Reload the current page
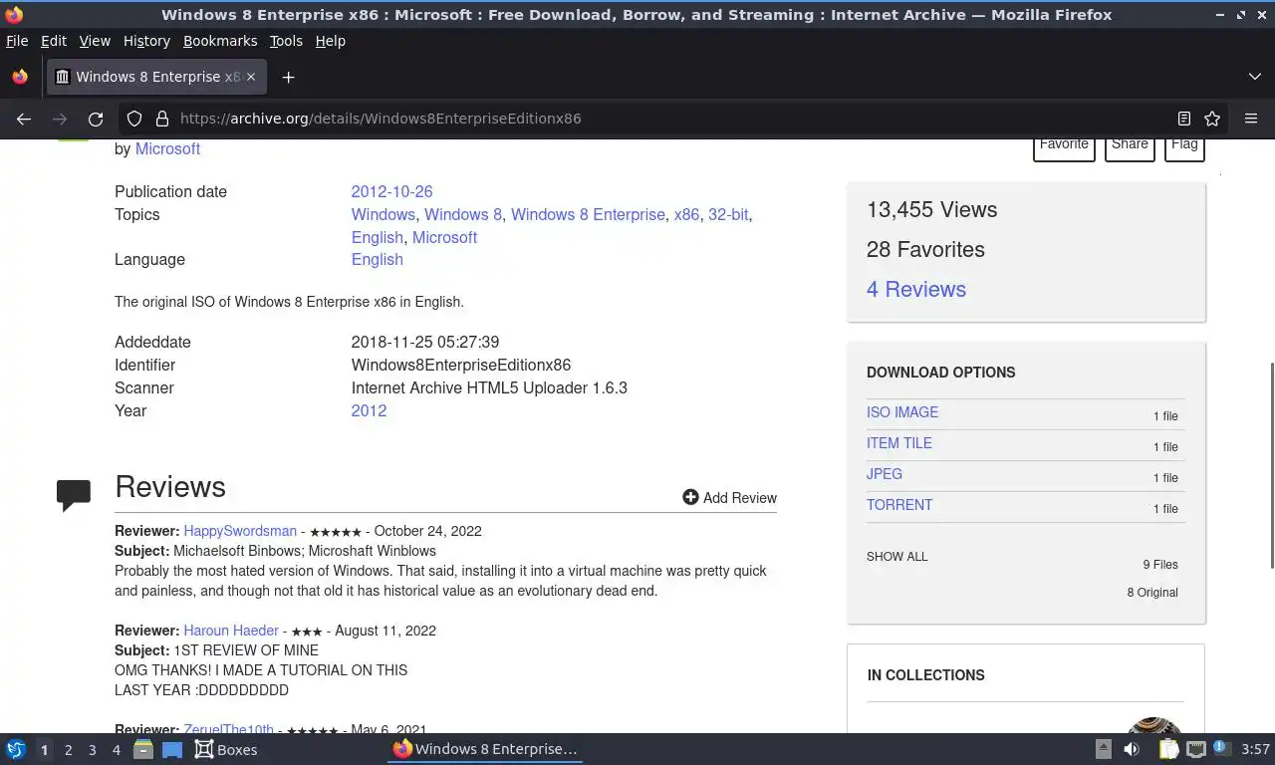 [x=96, y=119]
